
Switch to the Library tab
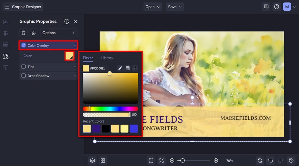[x=107, y=58]
